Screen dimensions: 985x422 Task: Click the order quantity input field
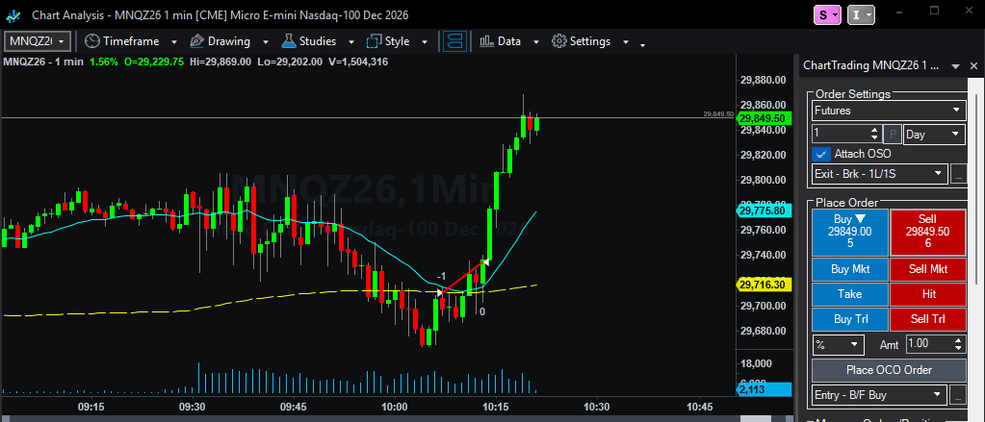click(x=840, y=134)
